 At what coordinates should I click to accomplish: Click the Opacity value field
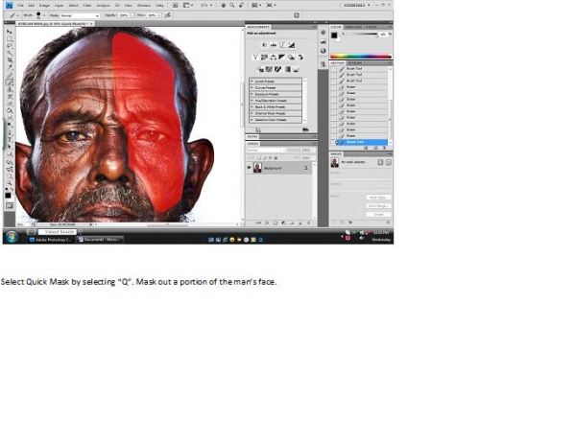coord(124,15)
